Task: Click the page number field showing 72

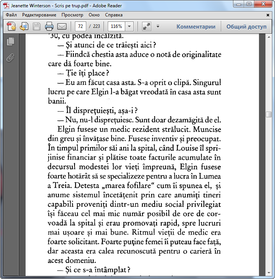Action: pyautogui.click(x=81, y=26)
